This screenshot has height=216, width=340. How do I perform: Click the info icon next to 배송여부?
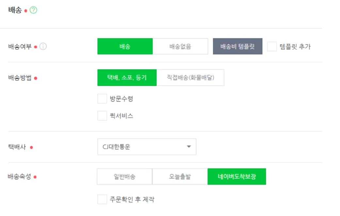[x=43, y=46]
